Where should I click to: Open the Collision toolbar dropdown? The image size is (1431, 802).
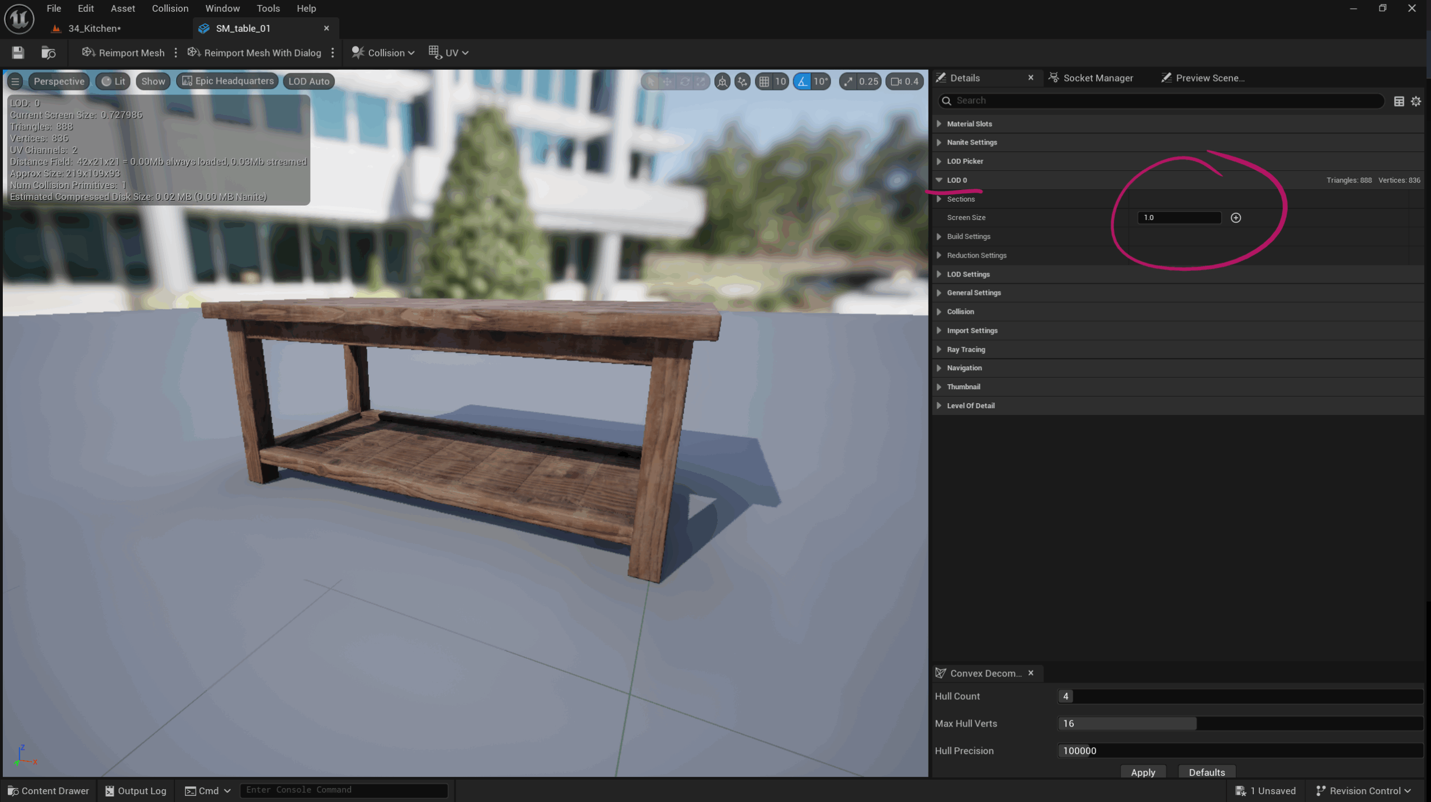pyautogui.click(x=383, y=53)
